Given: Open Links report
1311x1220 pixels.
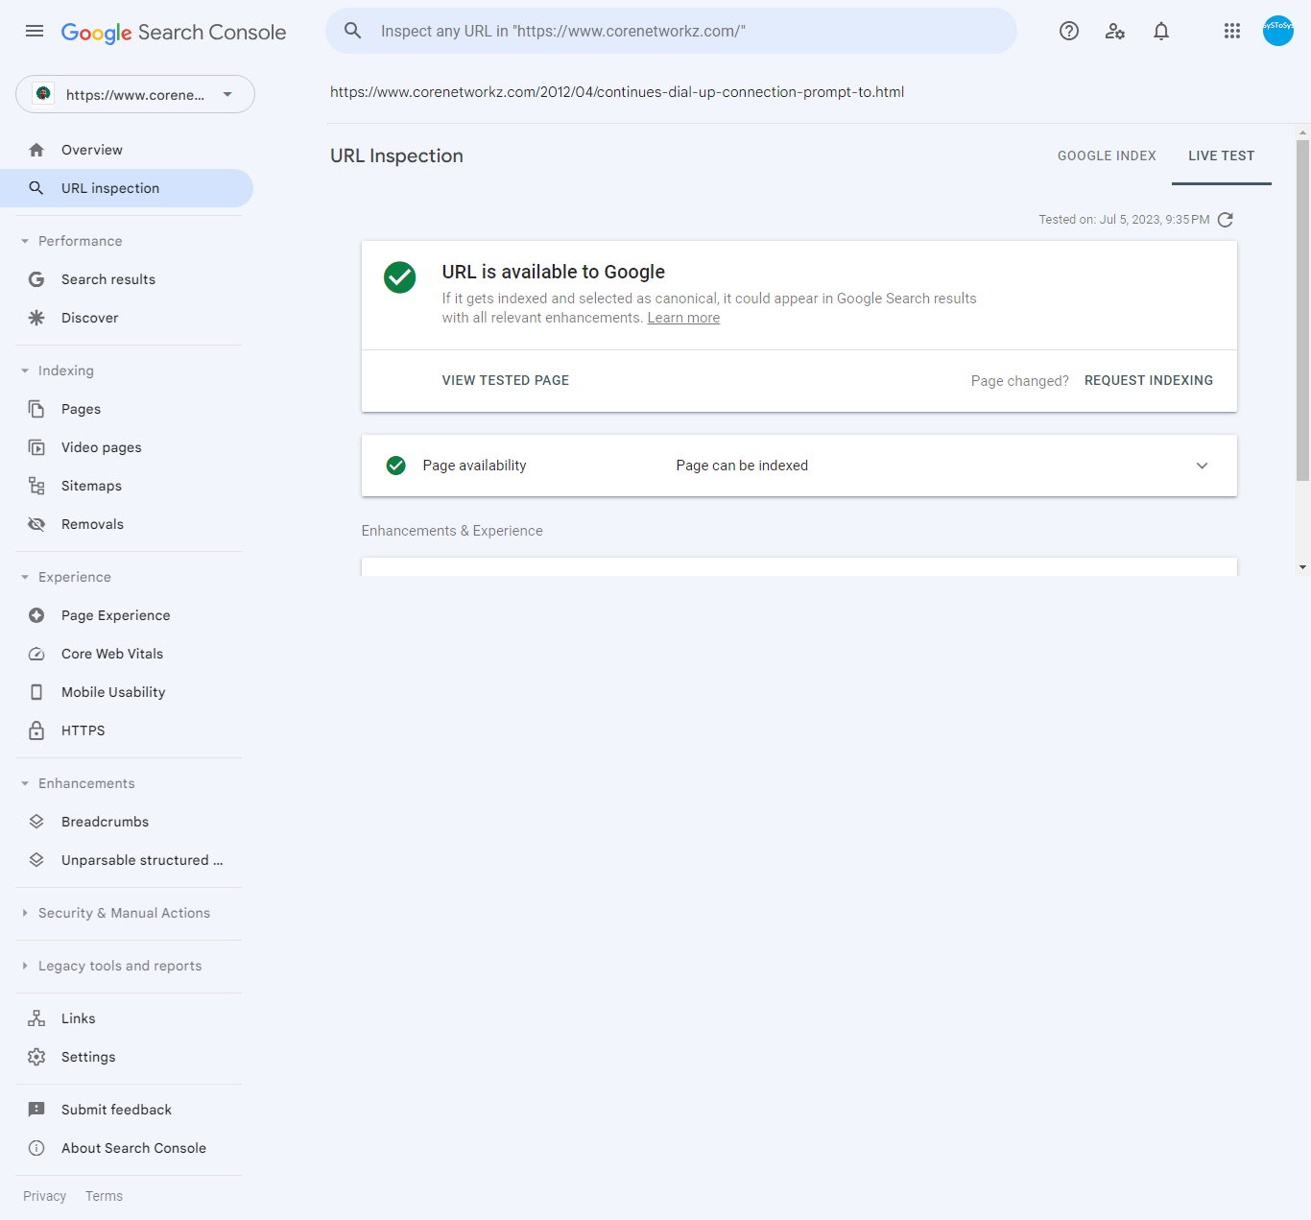Looking at the screenshot, I should (127, 1018).
